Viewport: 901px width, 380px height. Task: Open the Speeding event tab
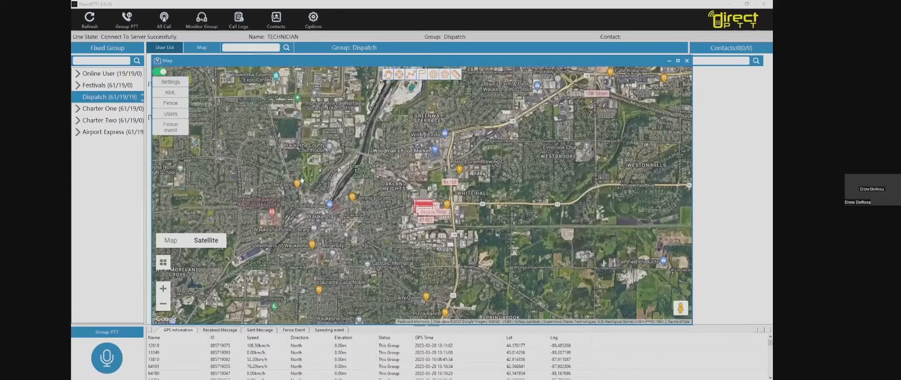coord(329,330)
